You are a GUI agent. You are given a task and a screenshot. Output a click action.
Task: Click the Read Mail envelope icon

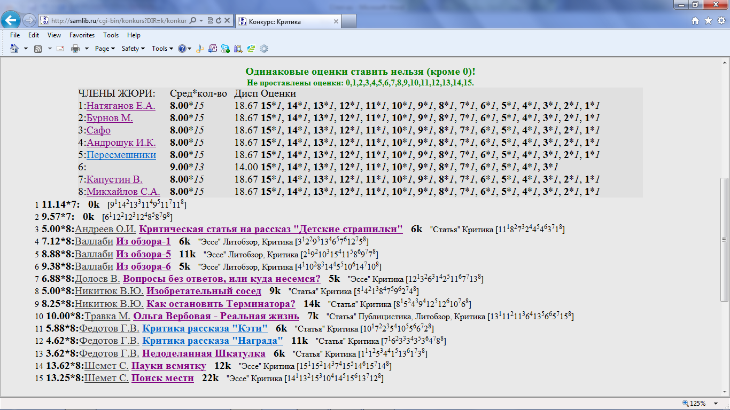[x=60, y=49]
